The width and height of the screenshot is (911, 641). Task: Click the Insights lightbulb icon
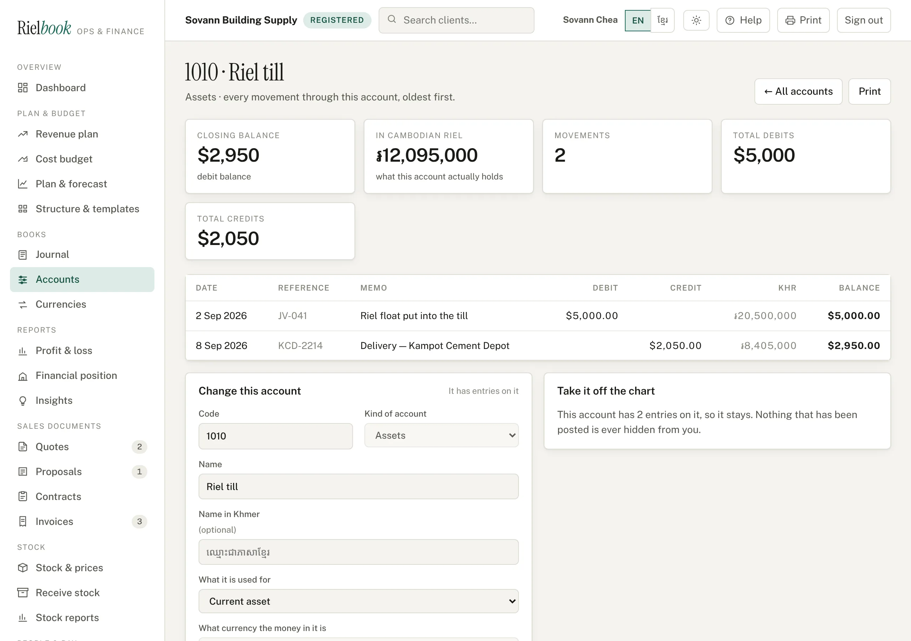coord(23,401)
